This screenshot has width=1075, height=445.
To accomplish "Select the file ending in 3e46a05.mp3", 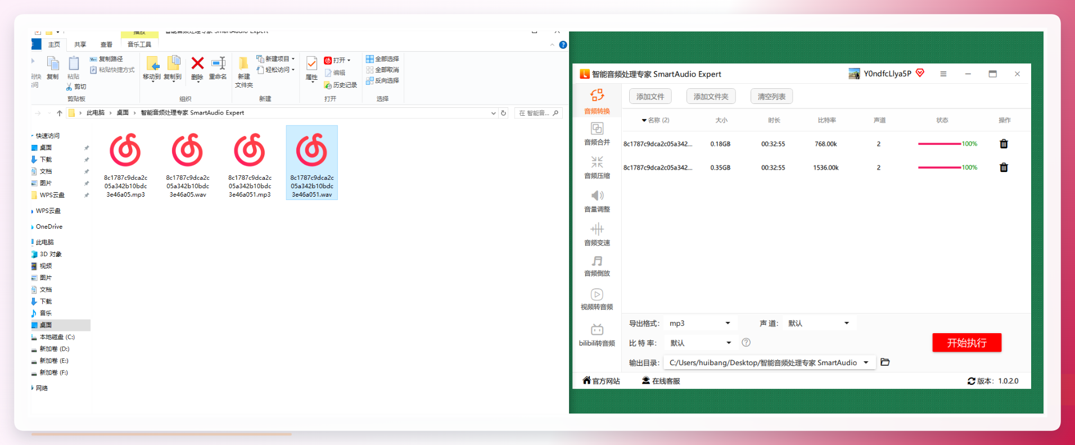I will point(125,164).
